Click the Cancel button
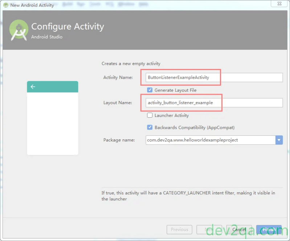The width and height of the screenshot is (290, 241). click(239, 229)
